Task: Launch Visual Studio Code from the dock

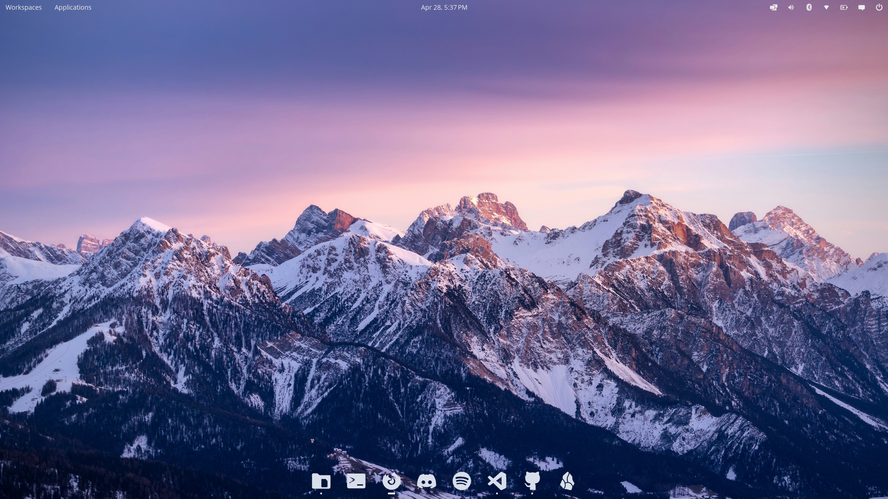Action: (x=497, y=481)
